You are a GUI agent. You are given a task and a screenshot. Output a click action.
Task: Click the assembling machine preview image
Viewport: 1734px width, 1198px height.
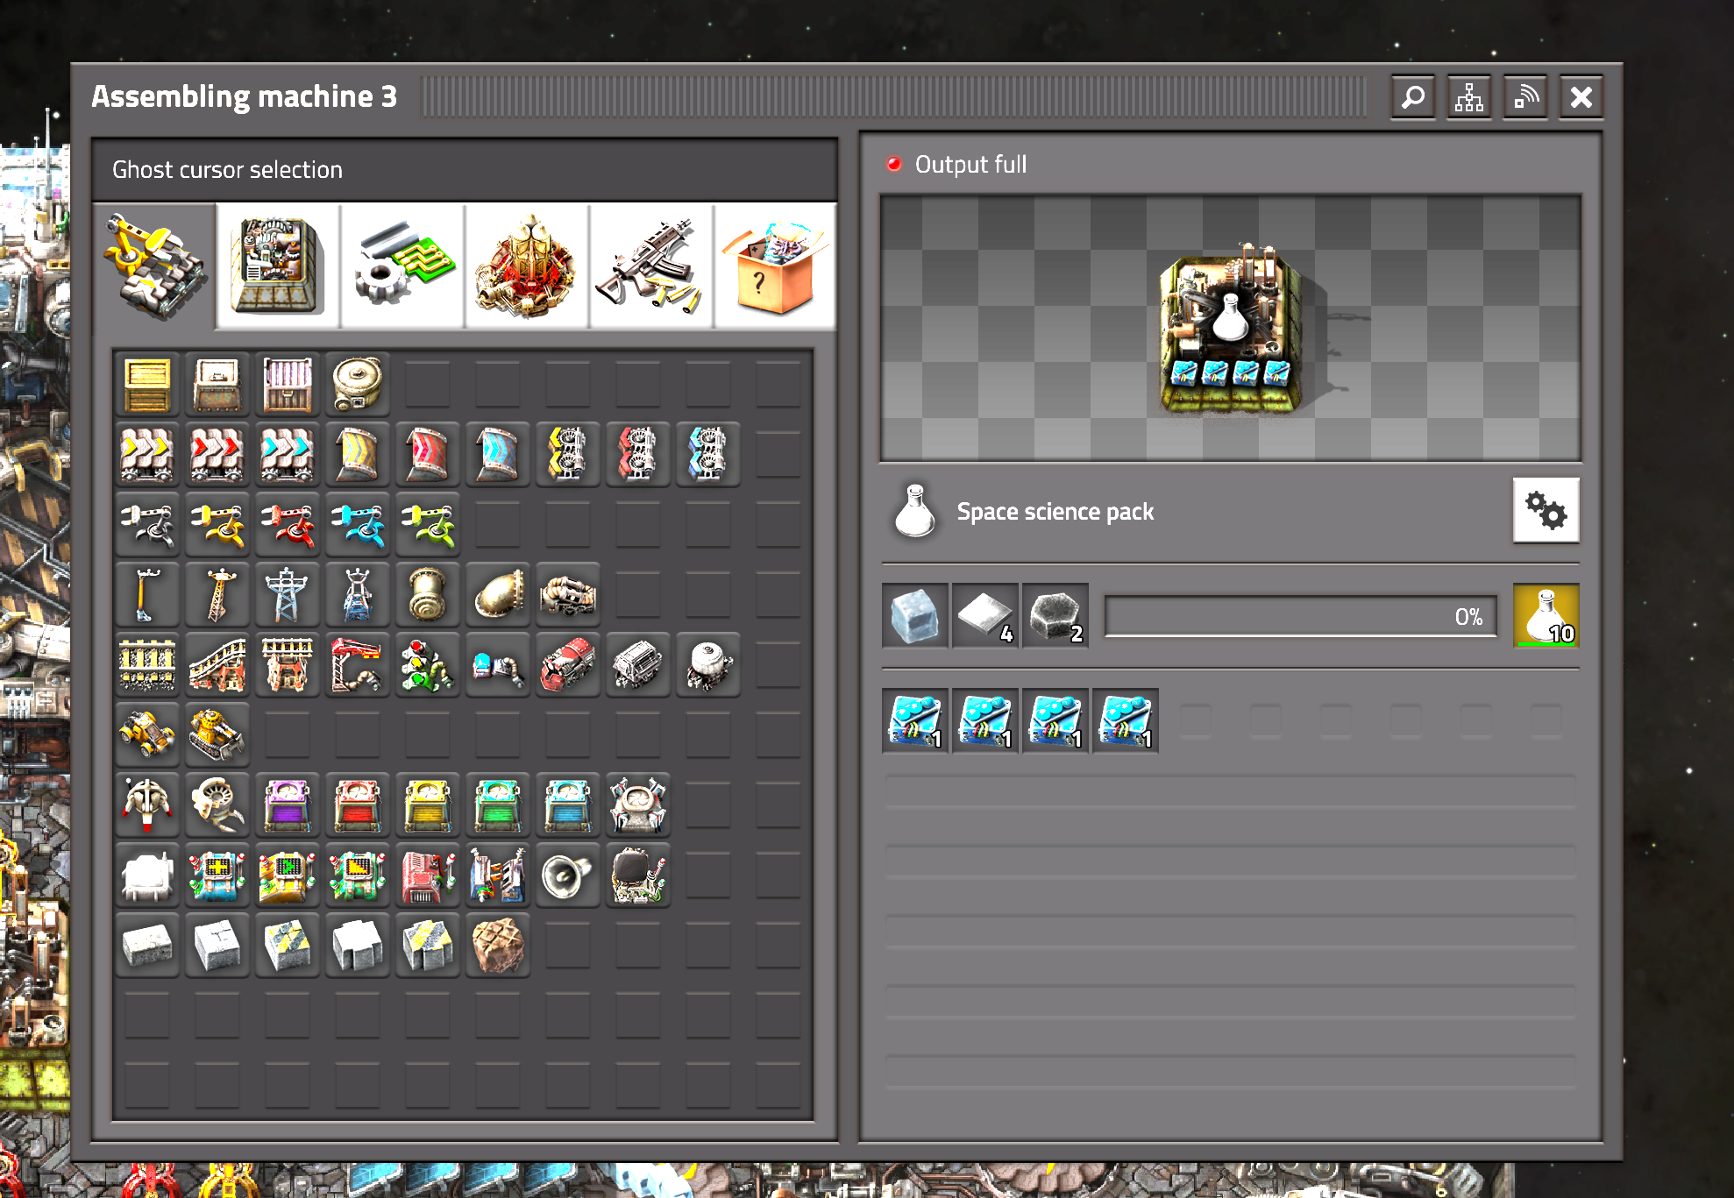click(1231, 329)
